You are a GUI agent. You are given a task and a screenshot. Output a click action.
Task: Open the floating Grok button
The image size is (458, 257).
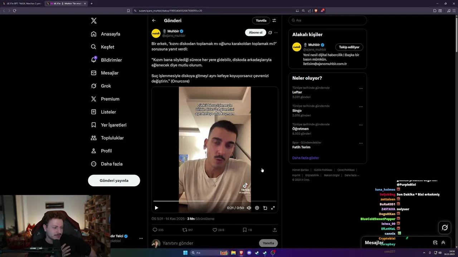point(445,227)
